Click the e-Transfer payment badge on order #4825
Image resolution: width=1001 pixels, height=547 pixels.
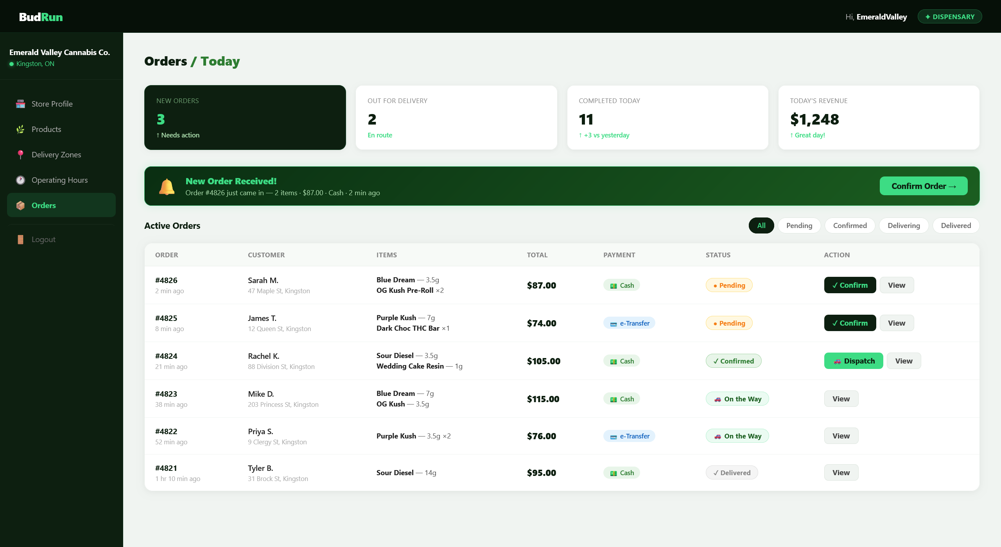pyautogui.click(x=629, y=323)
